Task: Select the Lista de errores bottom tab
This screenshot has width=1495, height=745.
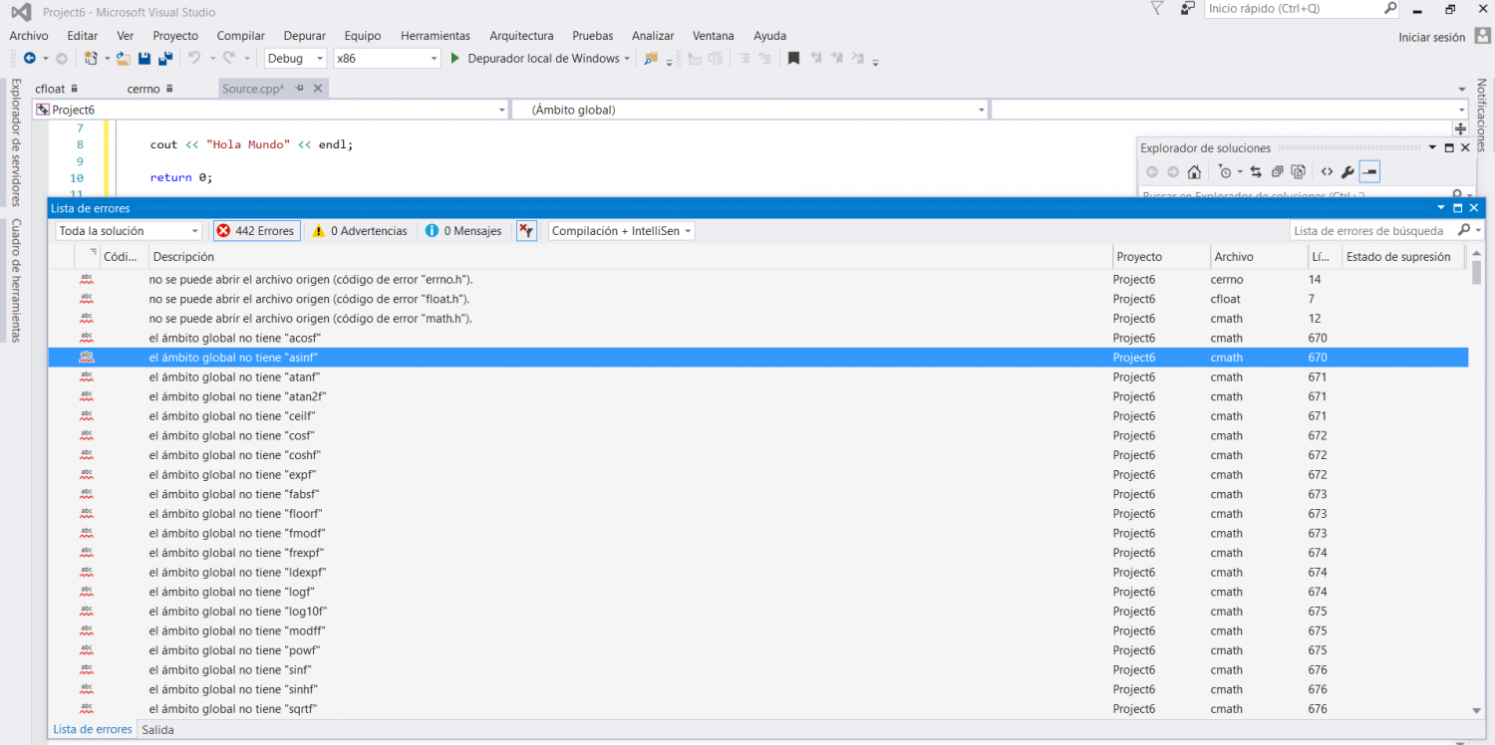Action: [93, 730]
